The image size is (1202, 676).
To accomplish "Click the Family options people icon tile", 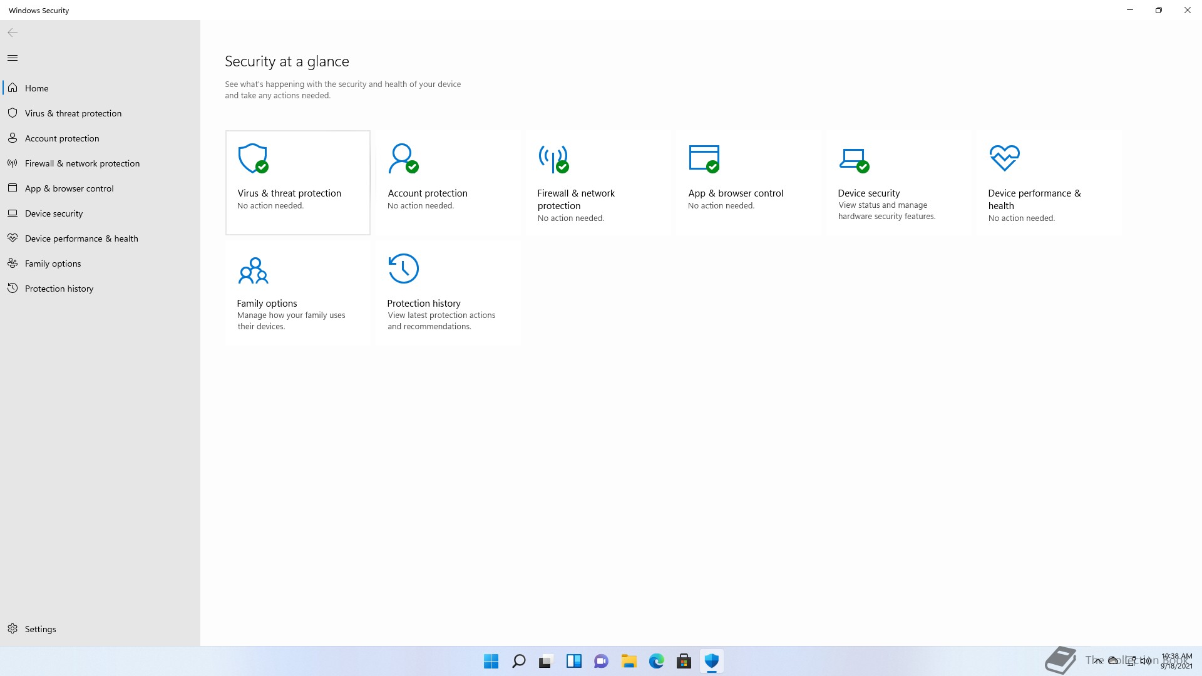I will point(253,270).
